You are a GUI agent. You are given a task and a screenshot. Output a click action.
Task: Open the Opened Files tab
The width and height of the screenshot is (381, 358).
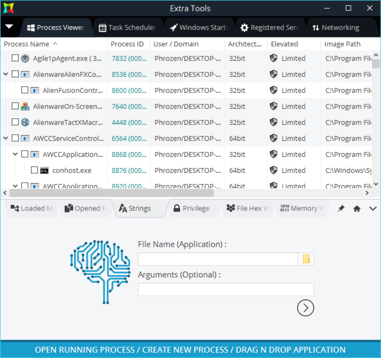click(x=86, y=208)
